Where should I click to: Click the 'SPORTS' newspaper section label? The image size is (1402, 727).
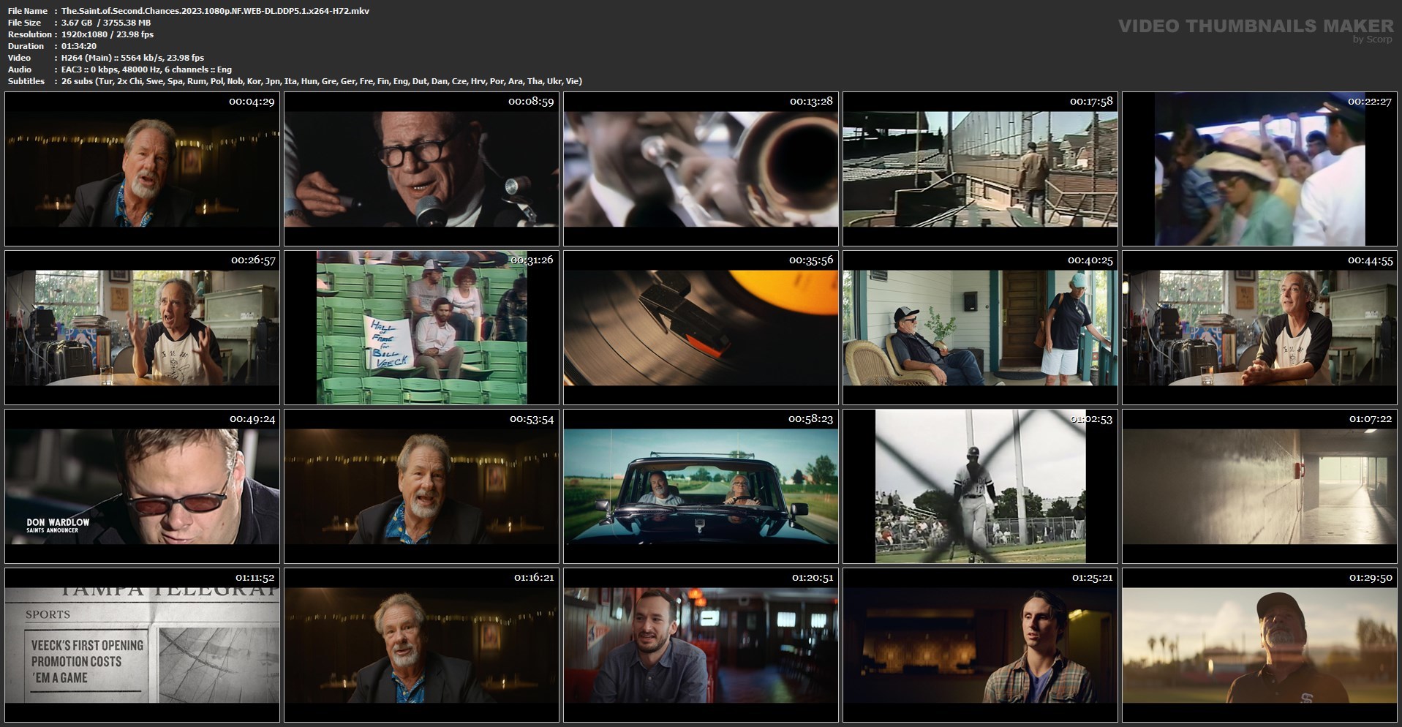pyautogui.click(x=48, y=615)
